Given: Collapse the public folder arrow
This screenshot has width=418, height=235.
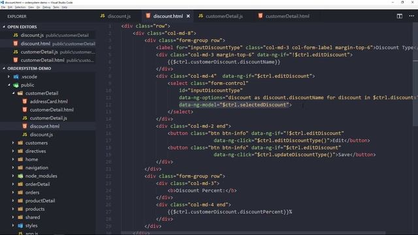Looking at the screenshot, I should 8,85.
